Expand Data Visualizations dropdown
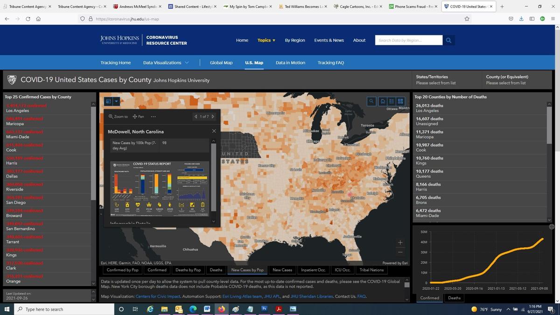The width and height of the screenshot is (560, 315). point(166,63)
